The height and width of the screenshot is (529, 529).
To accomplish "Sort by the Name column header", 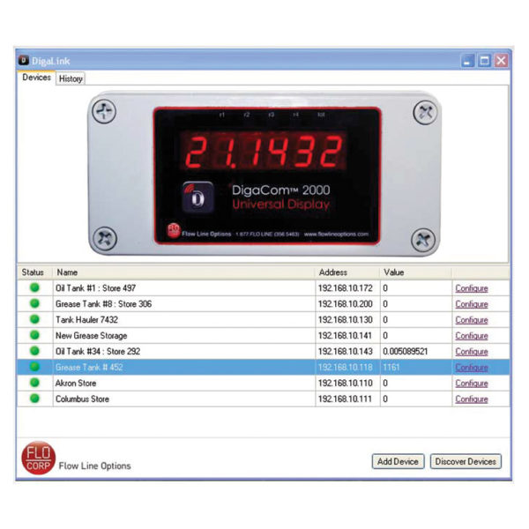I will [184, 272].
